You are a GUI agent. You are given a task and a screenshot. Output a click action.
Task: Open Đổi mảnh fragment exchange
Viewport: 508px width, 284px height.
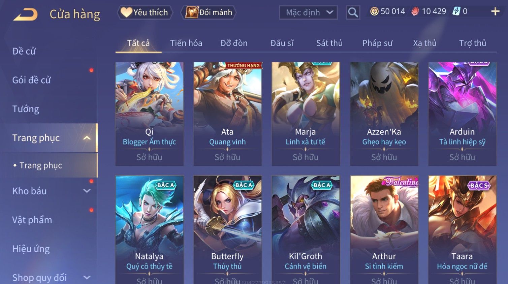click(x=209, y=12)
